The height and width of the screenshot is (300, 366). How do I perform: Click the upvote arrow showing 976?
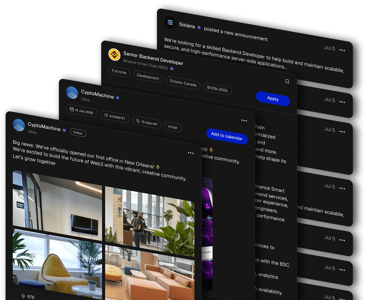tap(23, 296)
